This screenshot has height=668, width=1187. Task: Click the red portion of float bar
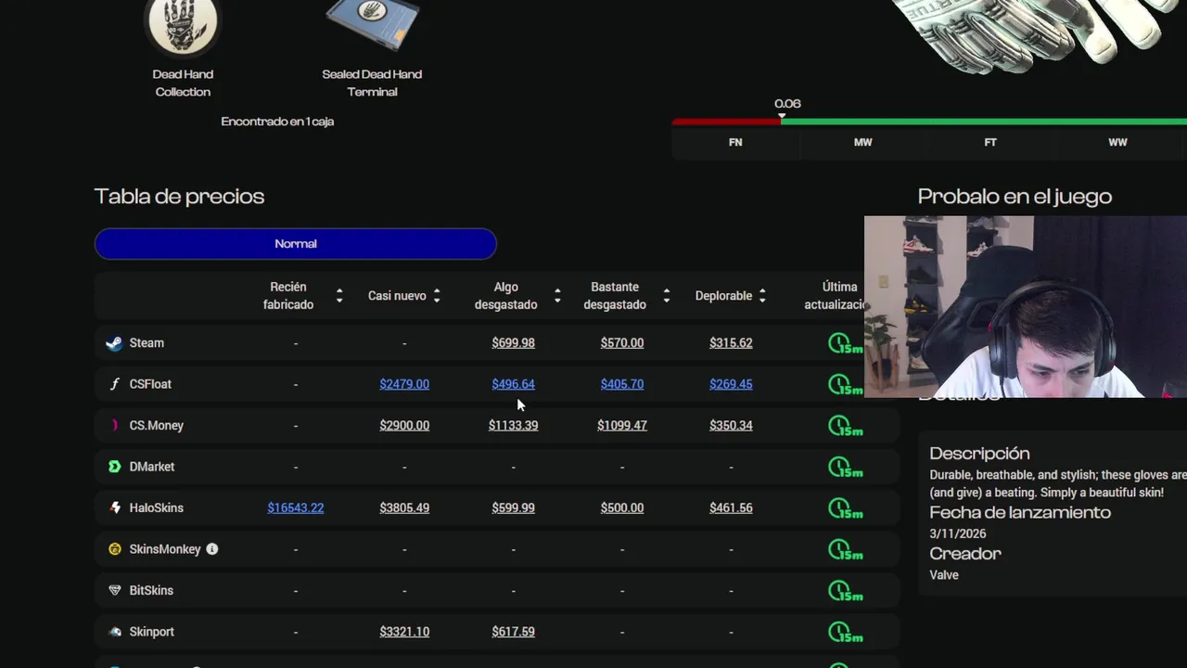pyautogui.click(x=726, y=122)
